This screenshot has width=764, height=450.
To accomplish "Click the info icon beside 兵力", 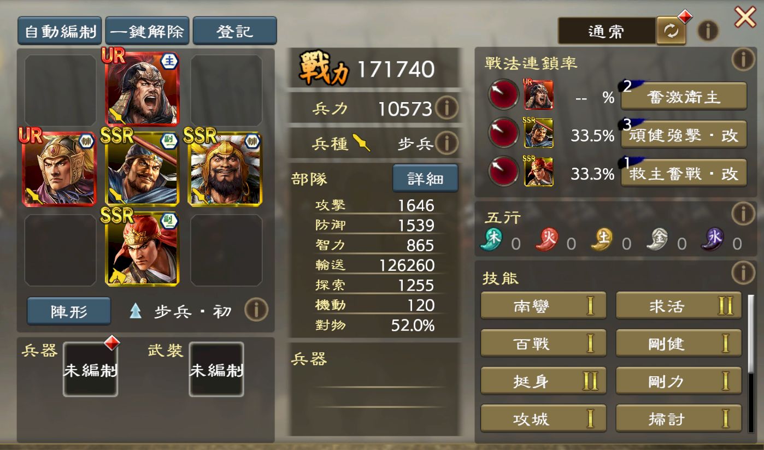I will [x=447, y=108].
